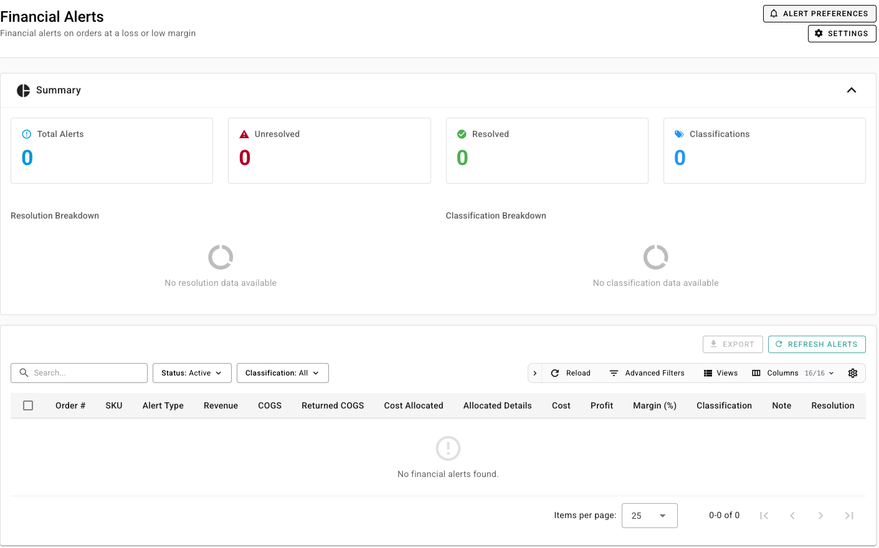
Task: Click the Classifications tag icon
Action: point(680,134)
